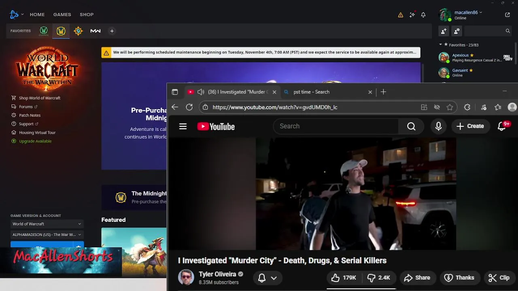
Task: Like the video (179K)
Action: click(x=344, y=278)
